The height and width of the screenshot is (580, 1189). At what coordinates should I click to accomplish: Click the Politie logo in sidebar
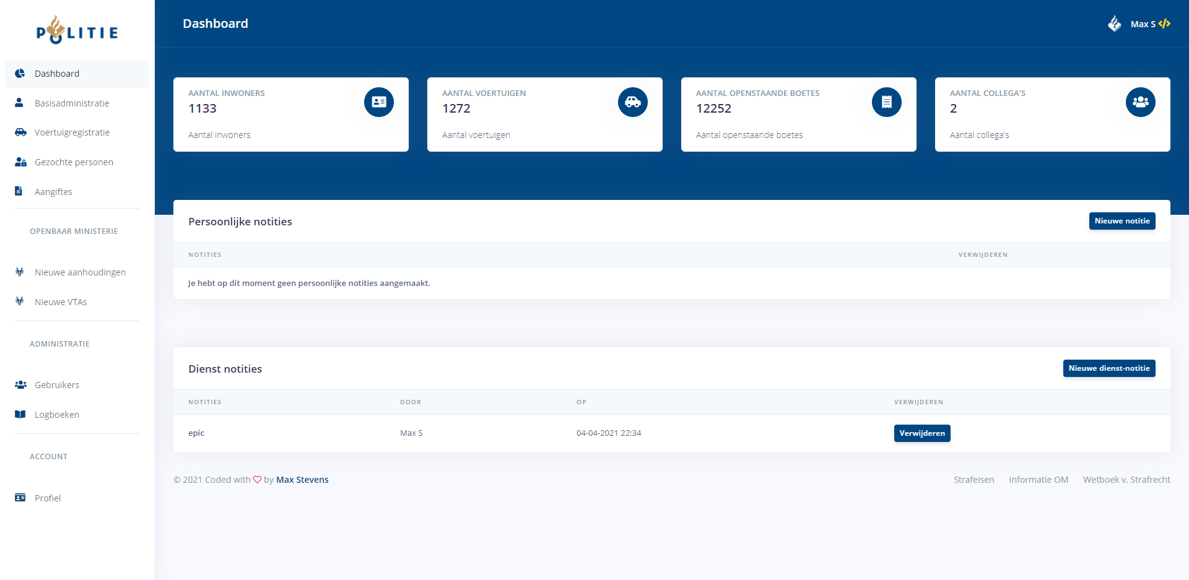(77, 31)
